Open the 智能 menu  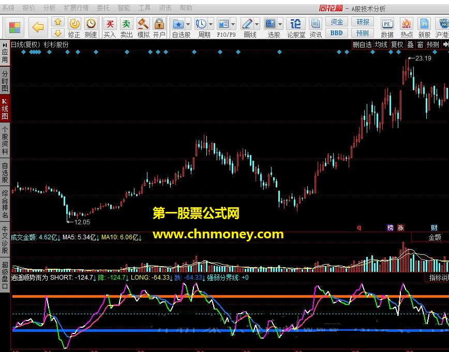pos(124,8)
